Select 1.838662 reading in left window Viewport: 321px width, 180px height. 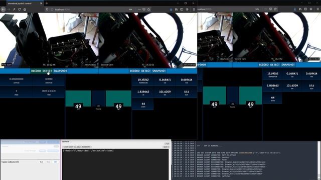point(143,92)
